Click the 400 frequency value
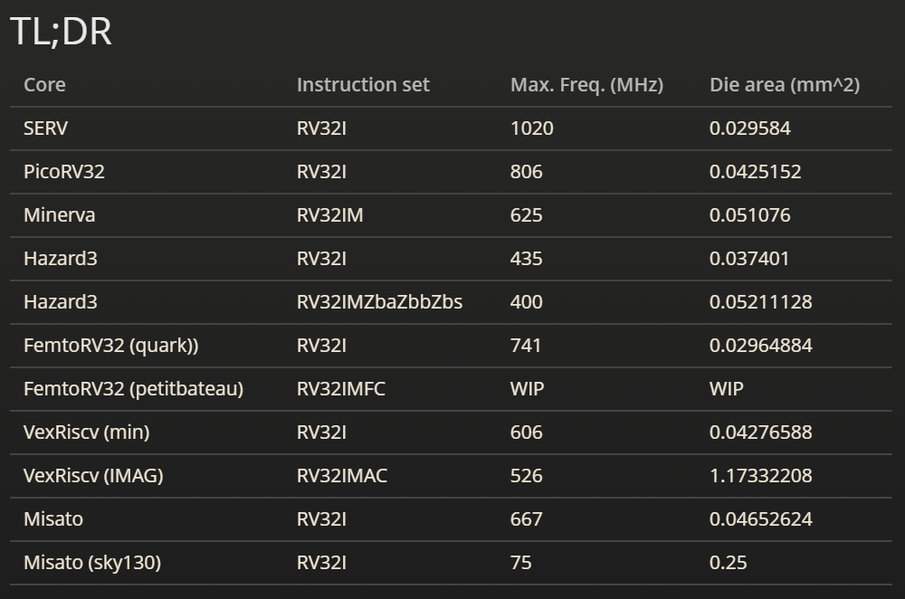The height and width of the screenshot is (599, 905). coord(527,302)
